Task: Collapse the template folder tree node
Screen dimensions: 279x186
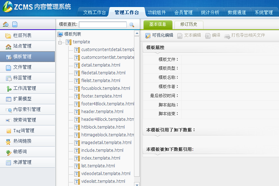Action: coord(60,42)
